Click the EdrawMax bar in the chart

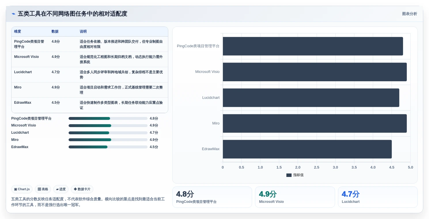pyautogui.click(x=307, y=149)
